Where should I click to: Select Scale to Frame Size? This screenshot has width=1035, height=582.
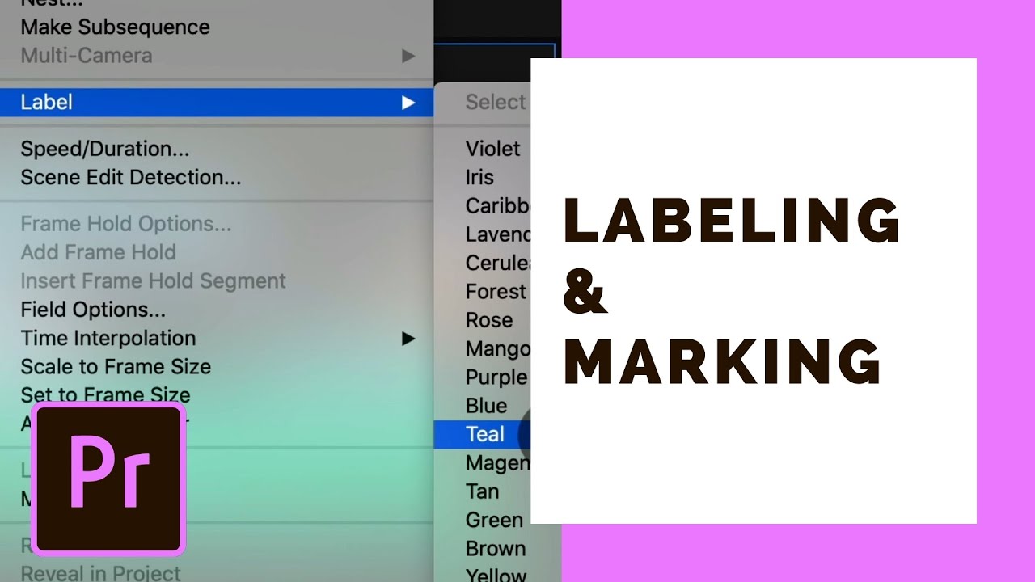(116, 366)
